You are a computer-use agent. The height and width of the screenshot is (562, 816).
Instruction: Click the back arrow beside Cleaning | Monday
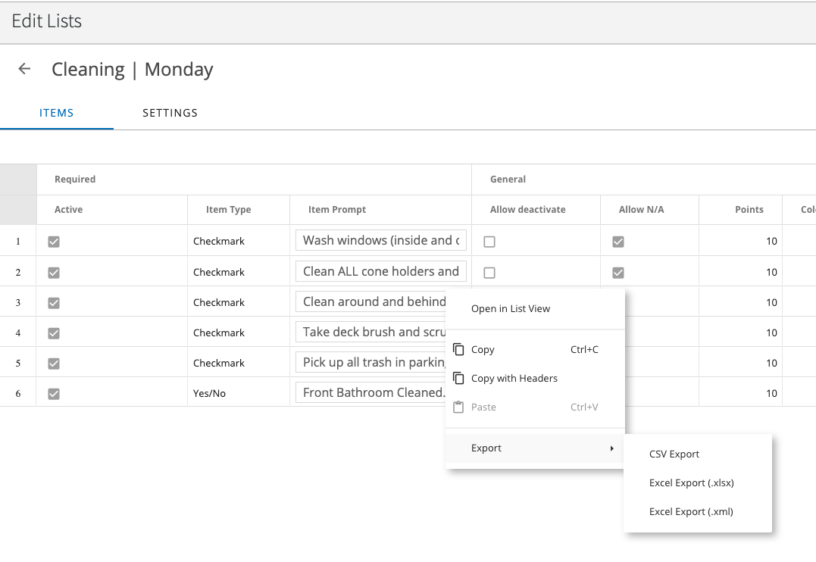tap(24, 69)
